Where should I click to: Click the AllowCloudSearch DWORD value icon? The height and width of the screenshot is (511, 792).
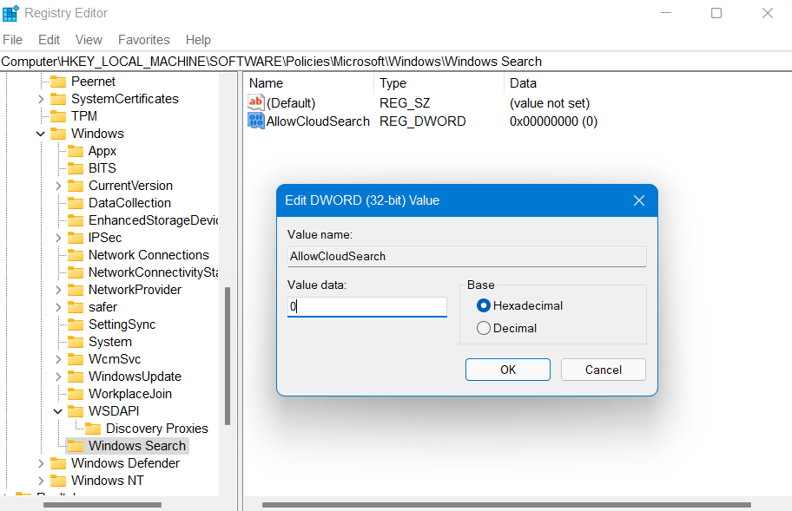tap(256, 121)
